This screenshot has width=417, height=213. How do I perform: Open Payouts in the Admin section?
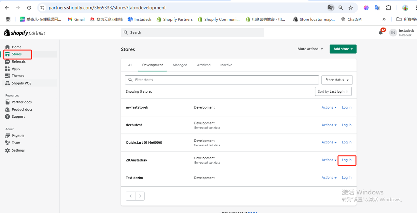coord(18,136)
